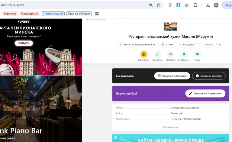Add to favorites with the bookmark icon
232x142 pixels.
(x=184, y=54)
